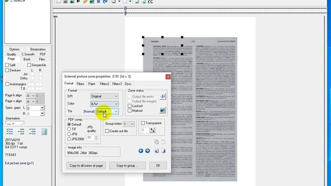Go to previous zone with left blue arrow

click(x=141, y=151)
